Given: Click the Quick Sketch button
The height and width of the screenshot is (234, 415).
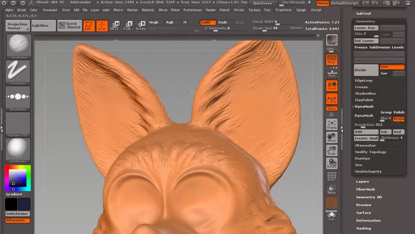Looking at the screenshot, I should coord(69,26).
